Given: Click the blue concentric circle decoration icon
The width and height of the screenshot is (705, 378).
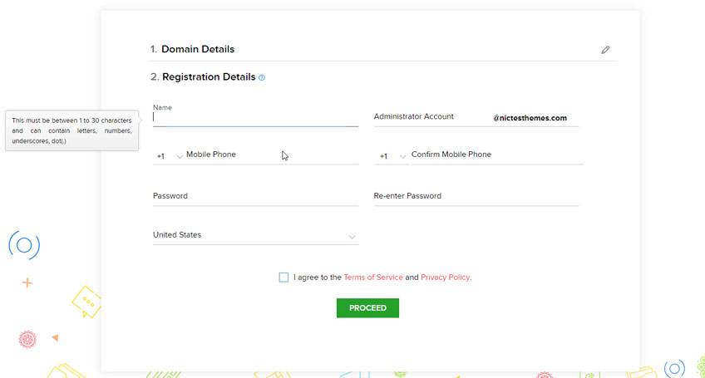Looking at the screenshot, I should (x=24, y=245).
